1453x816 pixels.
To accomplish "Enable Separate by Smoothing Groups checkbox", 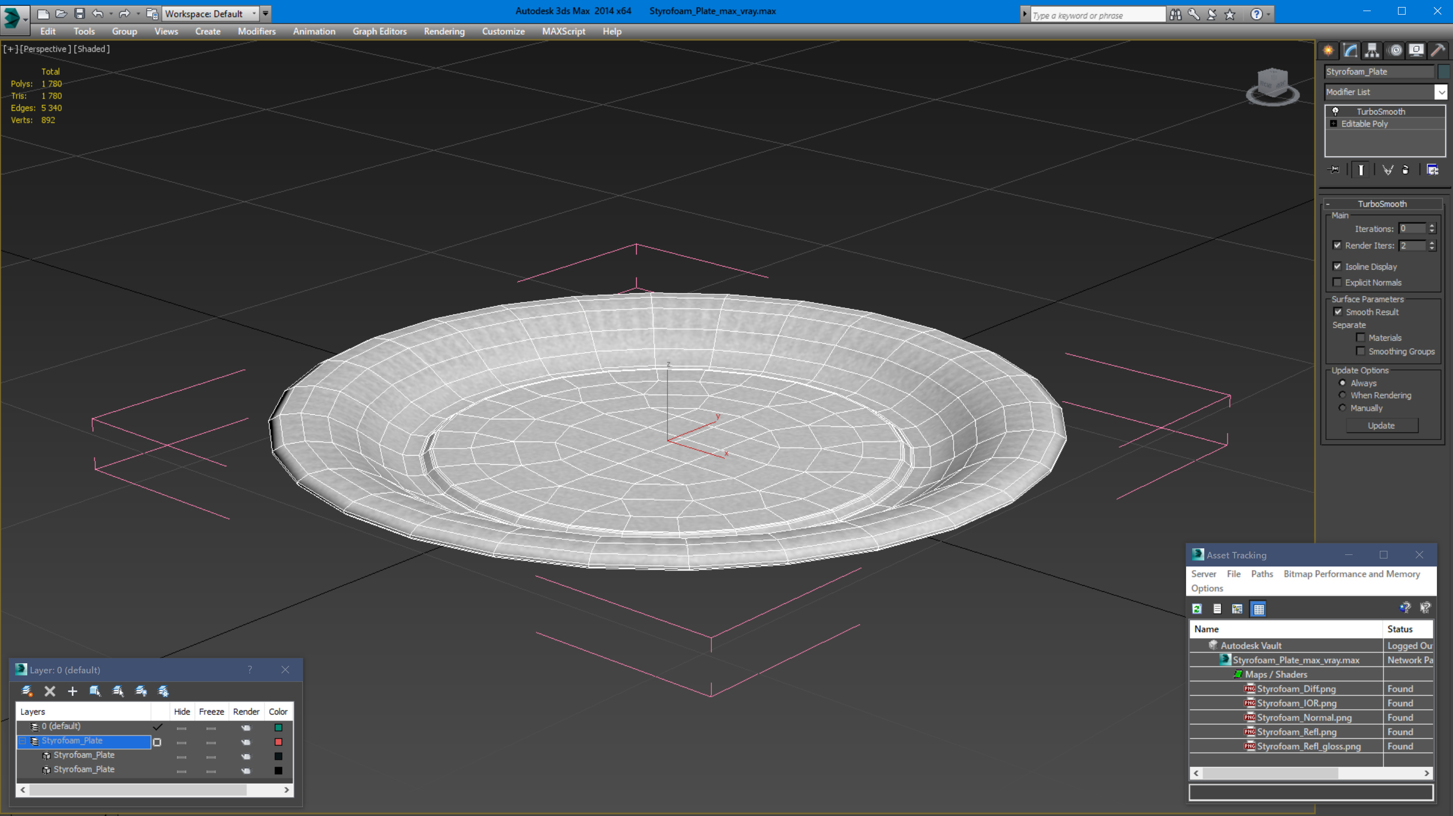I will 1361,351.
